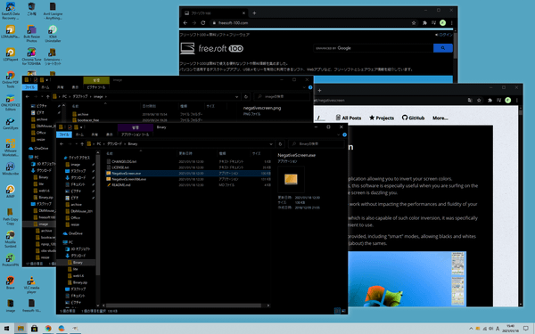Image resolution: width=535 pixels, height=334 pixels.
Task: Open Windows Start button
Action: tap(7, 329)
